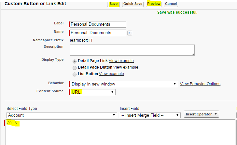237x145 pixels.
Task: Click the learnbsoftHT namespace prefix text
Action: coord(81,40)
